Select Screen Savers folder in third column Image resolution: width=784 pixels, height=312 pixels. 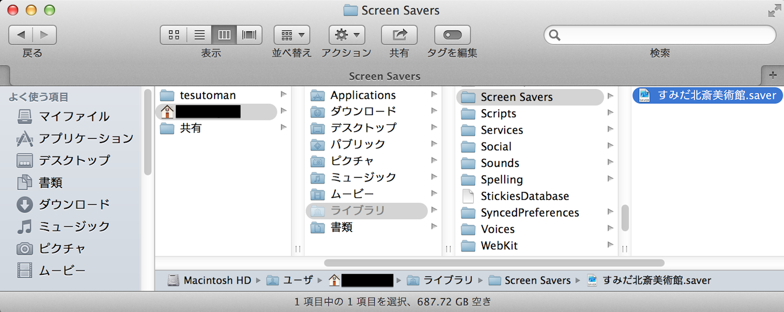530,97
